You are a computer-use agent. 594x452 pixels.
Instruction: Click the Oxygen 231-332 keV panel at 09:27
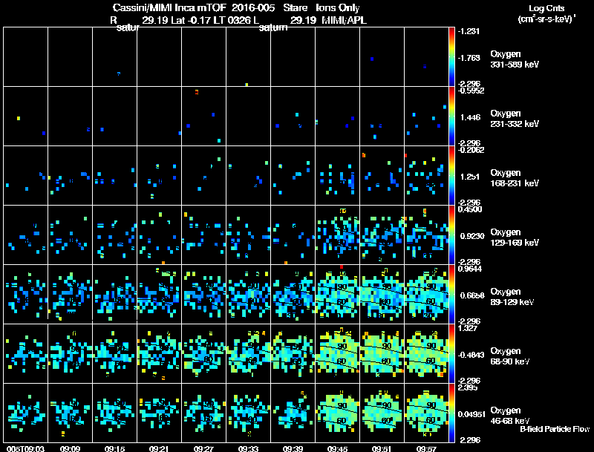point(203,117)
